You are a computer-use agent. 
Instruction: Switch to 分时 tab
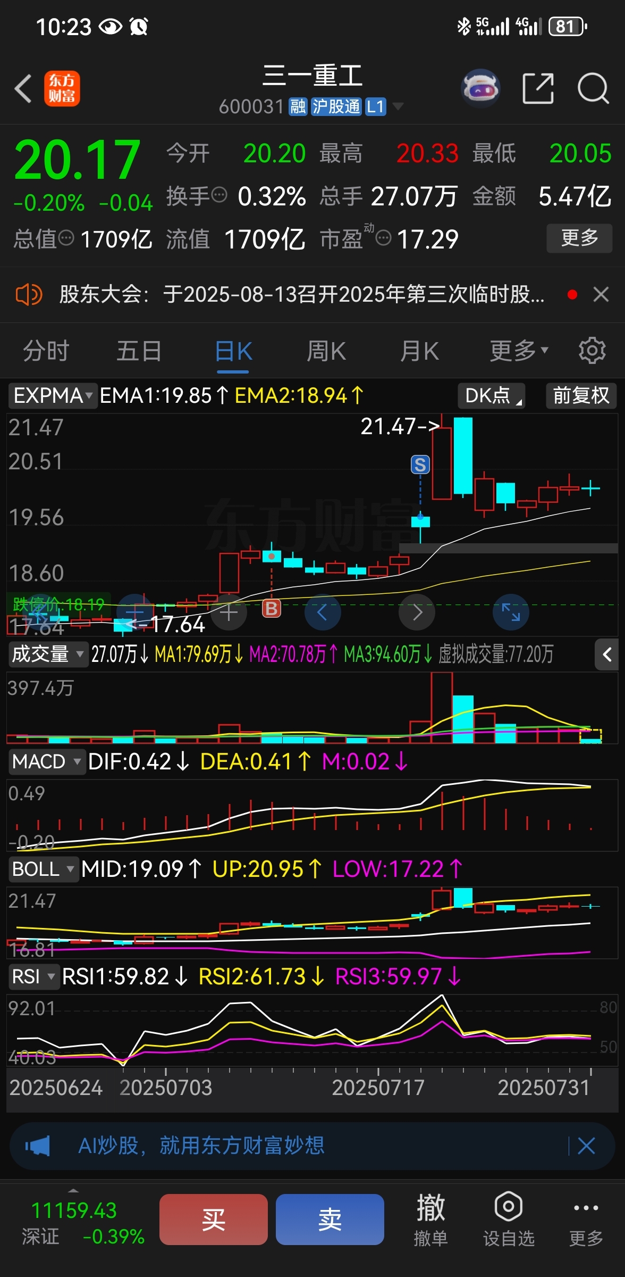pyautogui.click(x=46, y=351)
